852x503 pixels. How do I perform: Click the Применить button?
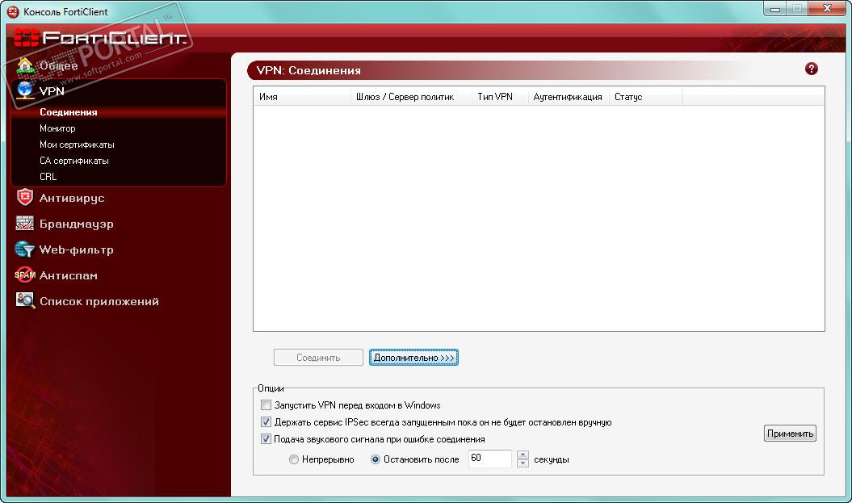(790, 434)
